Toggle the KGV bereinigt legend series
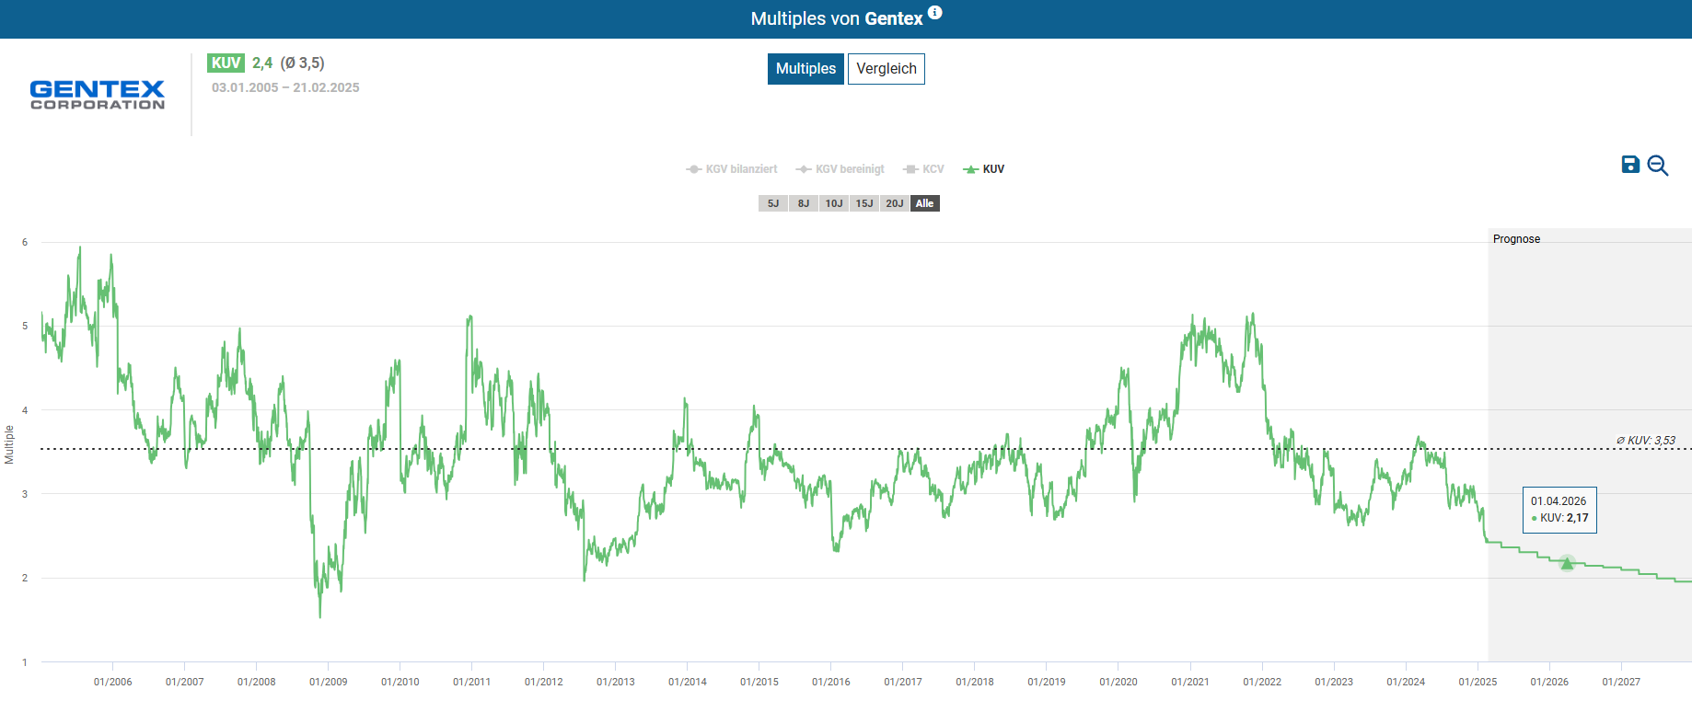 click(840, 169)
